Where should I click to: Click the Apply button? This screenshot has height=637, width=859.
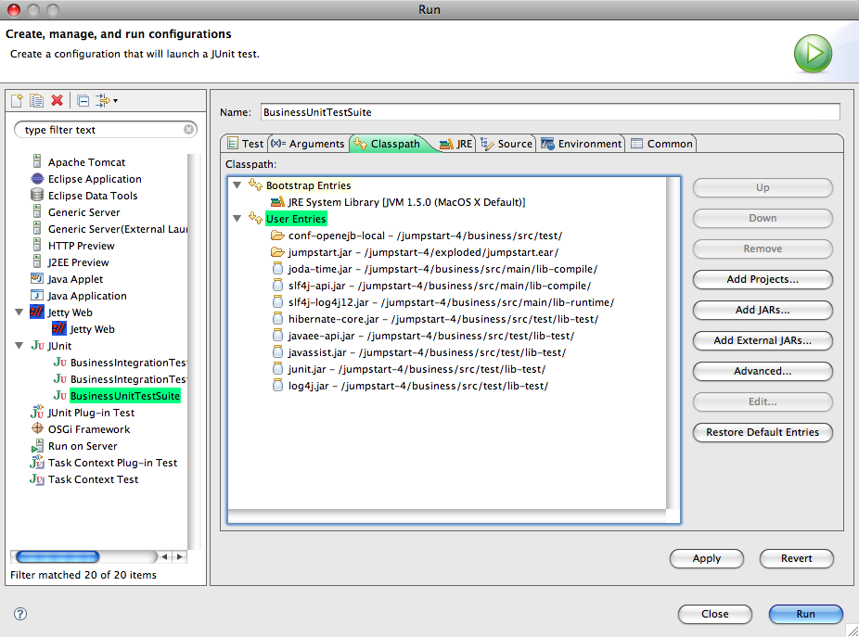(707, 558)
